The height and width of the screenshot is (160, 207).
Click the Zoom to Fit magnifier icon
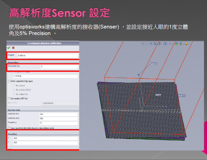(143, 43)
